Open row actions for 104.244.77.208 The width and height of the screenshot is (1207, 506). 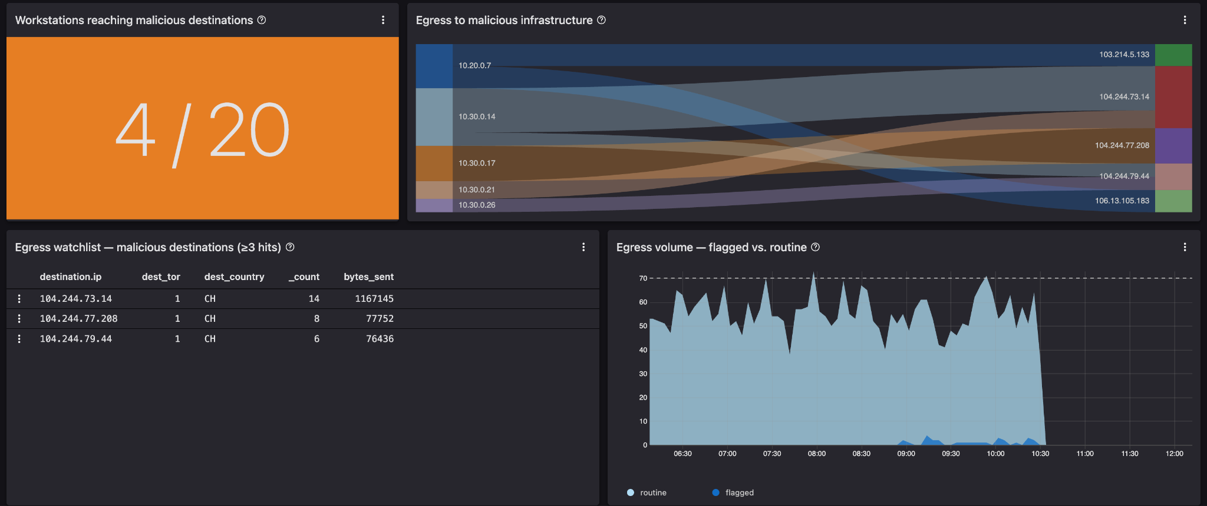pyautogui.click(x=19, y=319)
